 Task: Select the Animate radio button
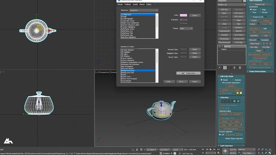point(233,80)
